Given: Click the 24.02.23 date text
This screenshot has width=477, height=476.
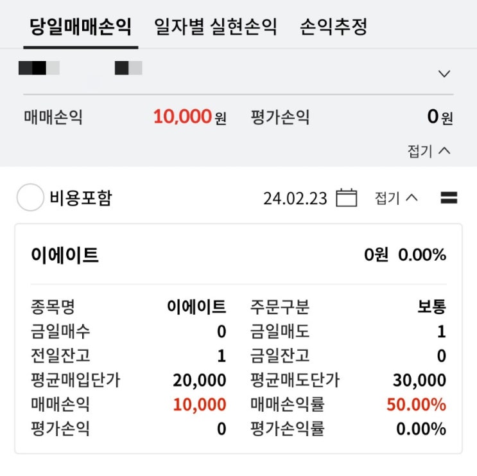Looking at the screenshot, I should point(295,198).
